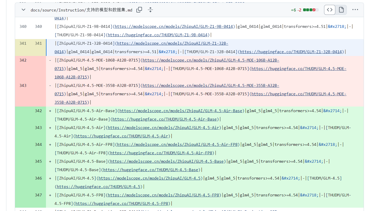This screenshot has height=211, width=368.
Task: Collapse the 支持的模型和数据集.md file diff
Action: pos(23,10)
